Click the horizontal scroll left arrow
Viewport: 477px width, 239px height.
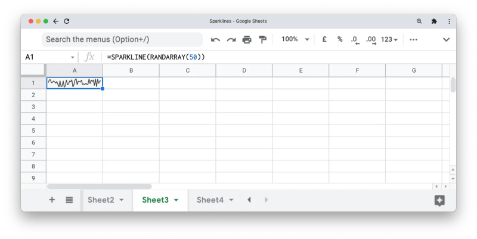coord(436,187)
